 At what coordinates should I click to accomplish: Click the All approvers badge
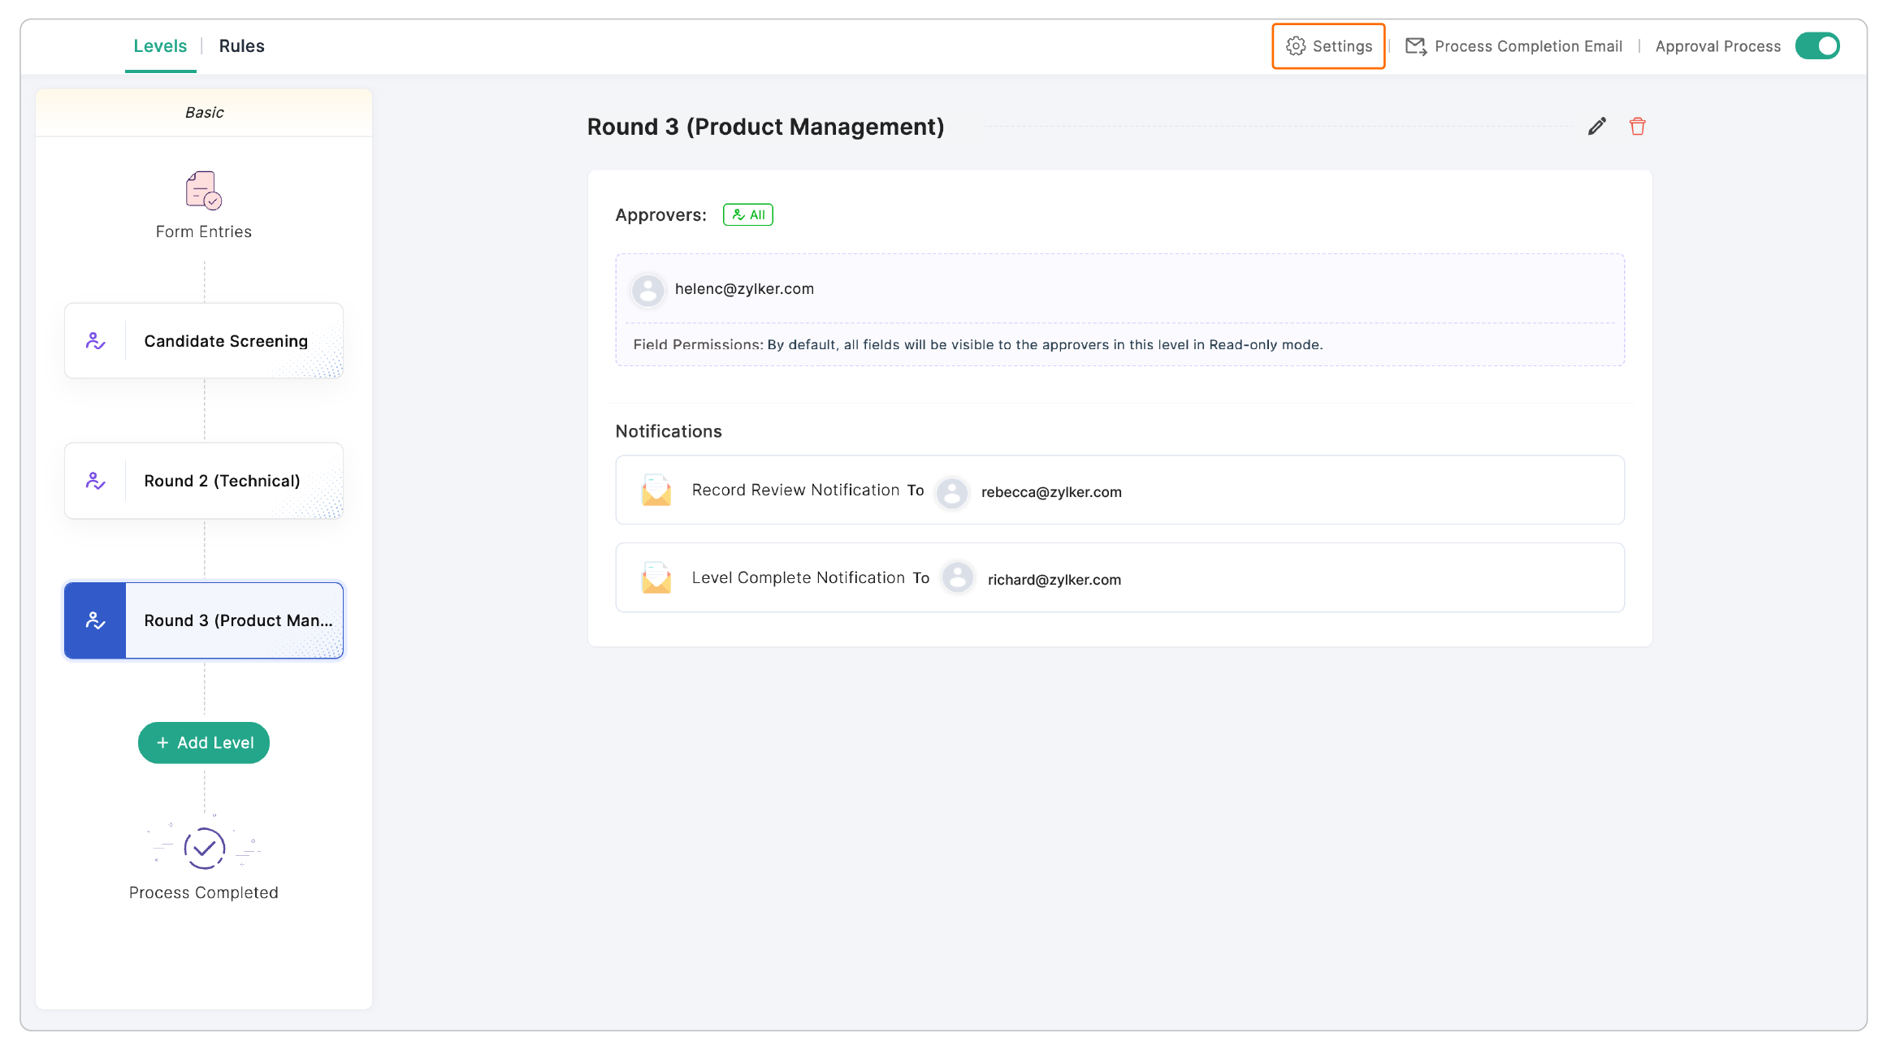coord(747,215)
